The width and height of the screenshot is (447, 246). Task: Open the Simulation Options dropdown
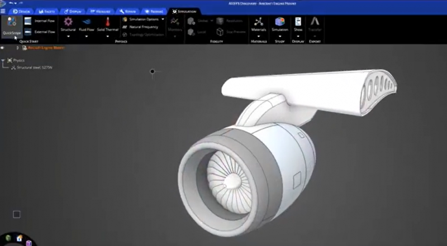coord(163,19)
